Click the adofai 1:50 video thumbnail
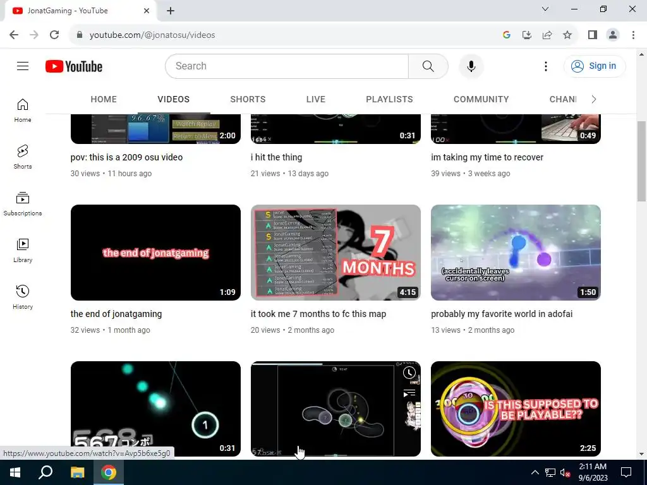The height and width of the screenshot is (485, 647). [516, 253]
